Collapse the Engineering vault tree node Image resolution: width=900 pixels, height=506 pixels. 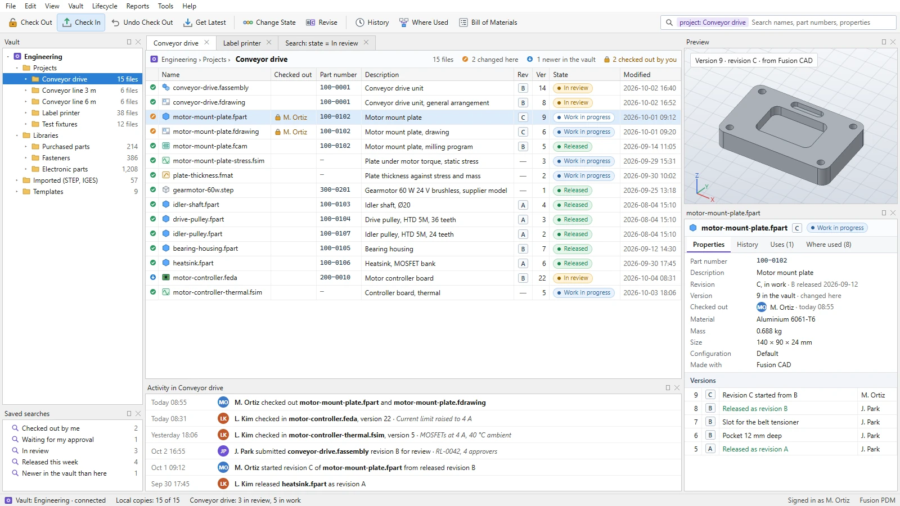[8, 57]
